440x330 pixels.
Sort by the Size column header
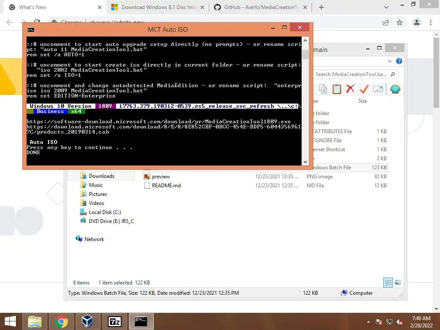pyautogui.click(x=363, y=101)
